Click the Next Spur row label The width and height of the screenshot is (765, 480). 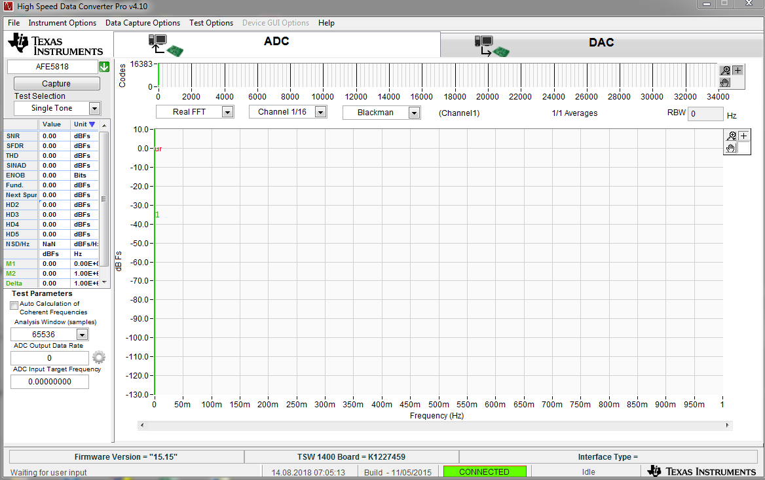click(x=21, y=194)
